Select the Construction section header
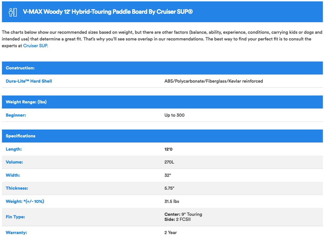This screenshot has height=236, width=324. 20,68
